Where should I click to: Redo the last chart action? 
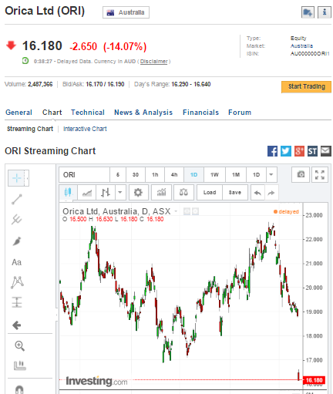[x=271, y=193]
